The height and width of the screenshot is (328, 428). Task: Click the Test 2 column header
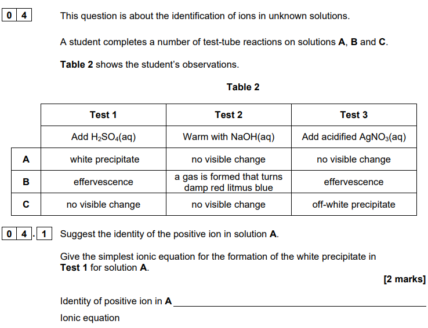click(228, 115)
